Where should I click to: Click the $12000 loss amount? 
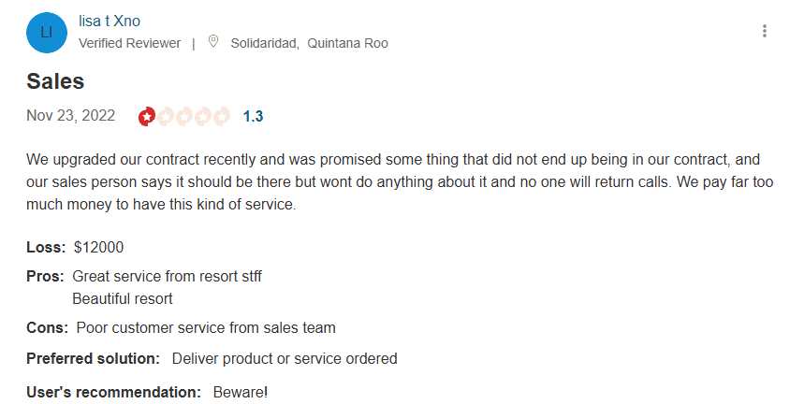coord(98,248)
